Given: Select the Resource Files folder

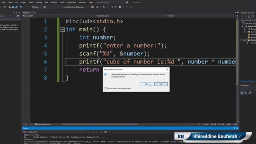Looking at the screenshot, I should 252,37.
